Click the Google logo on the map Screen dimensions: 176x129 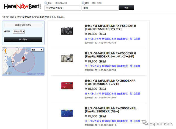pyautogui.click(x=7, y=73)
